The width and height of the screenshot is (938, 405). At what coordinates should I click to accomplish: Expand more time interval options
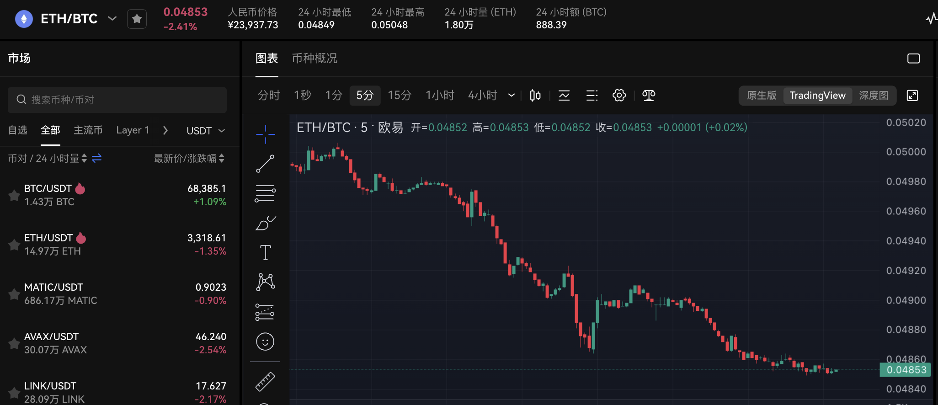[512, 96]
